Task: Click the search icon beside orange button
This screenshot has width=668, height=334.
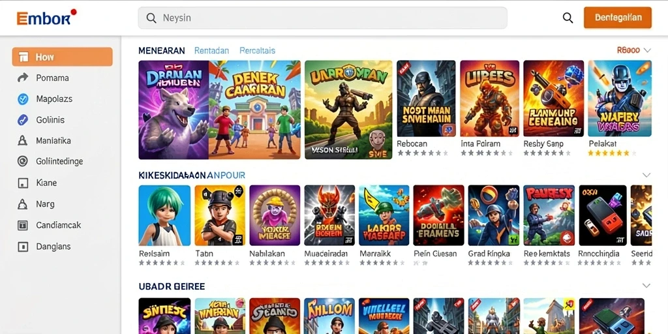Action: pos(568,18)
